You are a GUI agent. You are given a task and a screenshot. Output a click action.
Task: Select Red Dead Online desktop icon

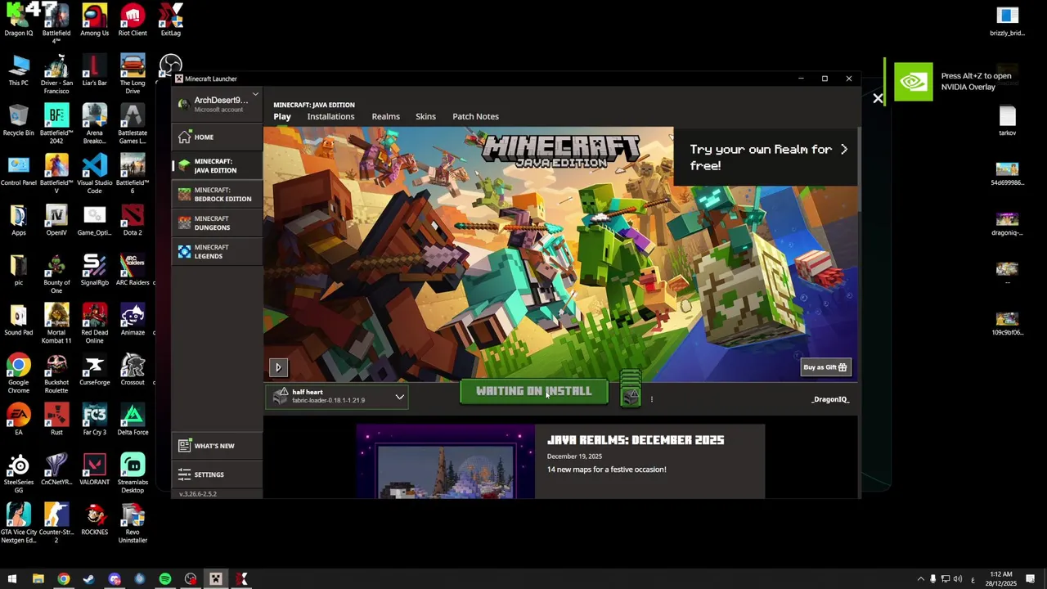point(94,323)
